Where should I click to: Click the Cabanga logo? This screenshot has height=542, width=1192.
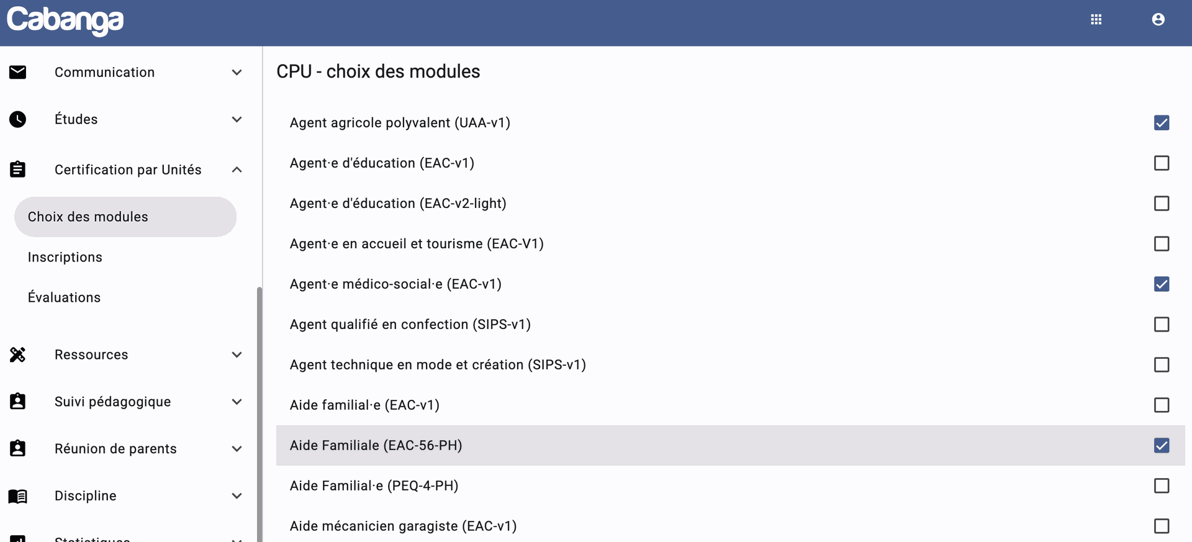tap(65, 20)
